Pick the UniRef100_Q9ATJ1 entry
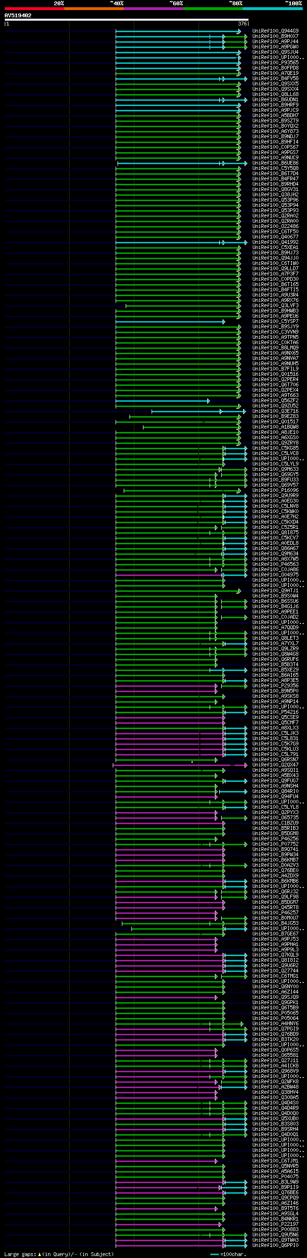307x1258 pixels. click(275, 591)
